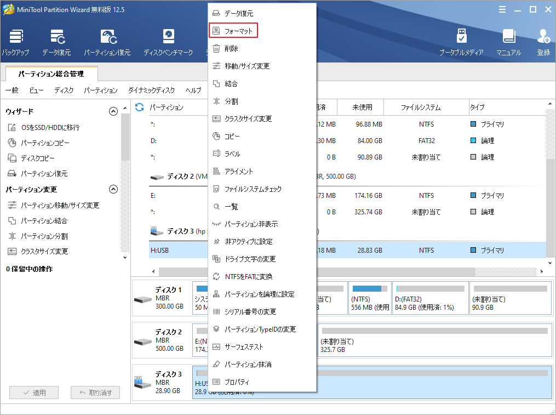
Task: Refresh the partition list with reload icon
Action: coord(140,107)
